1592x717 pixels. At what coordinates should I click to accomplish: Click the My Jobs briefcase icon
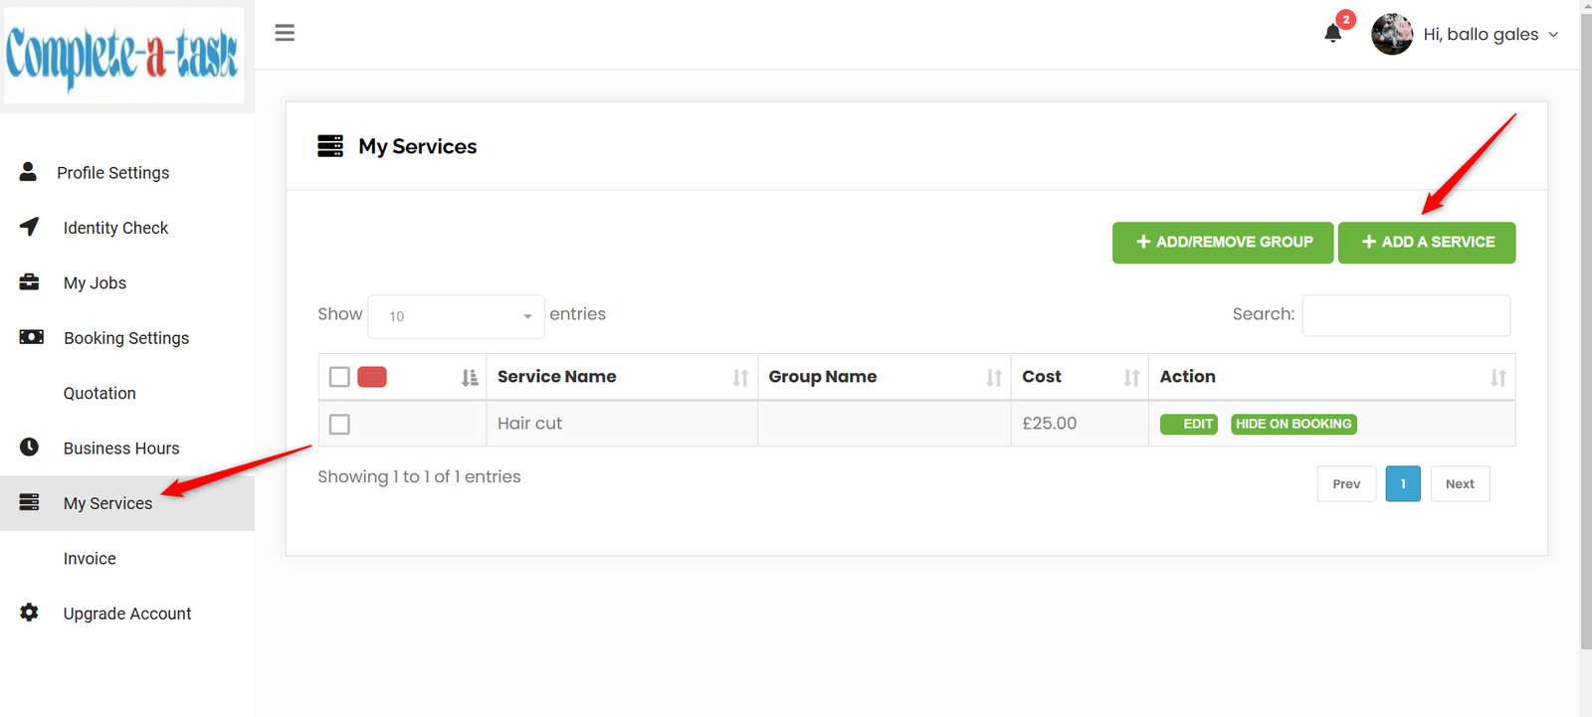point(30,282)
